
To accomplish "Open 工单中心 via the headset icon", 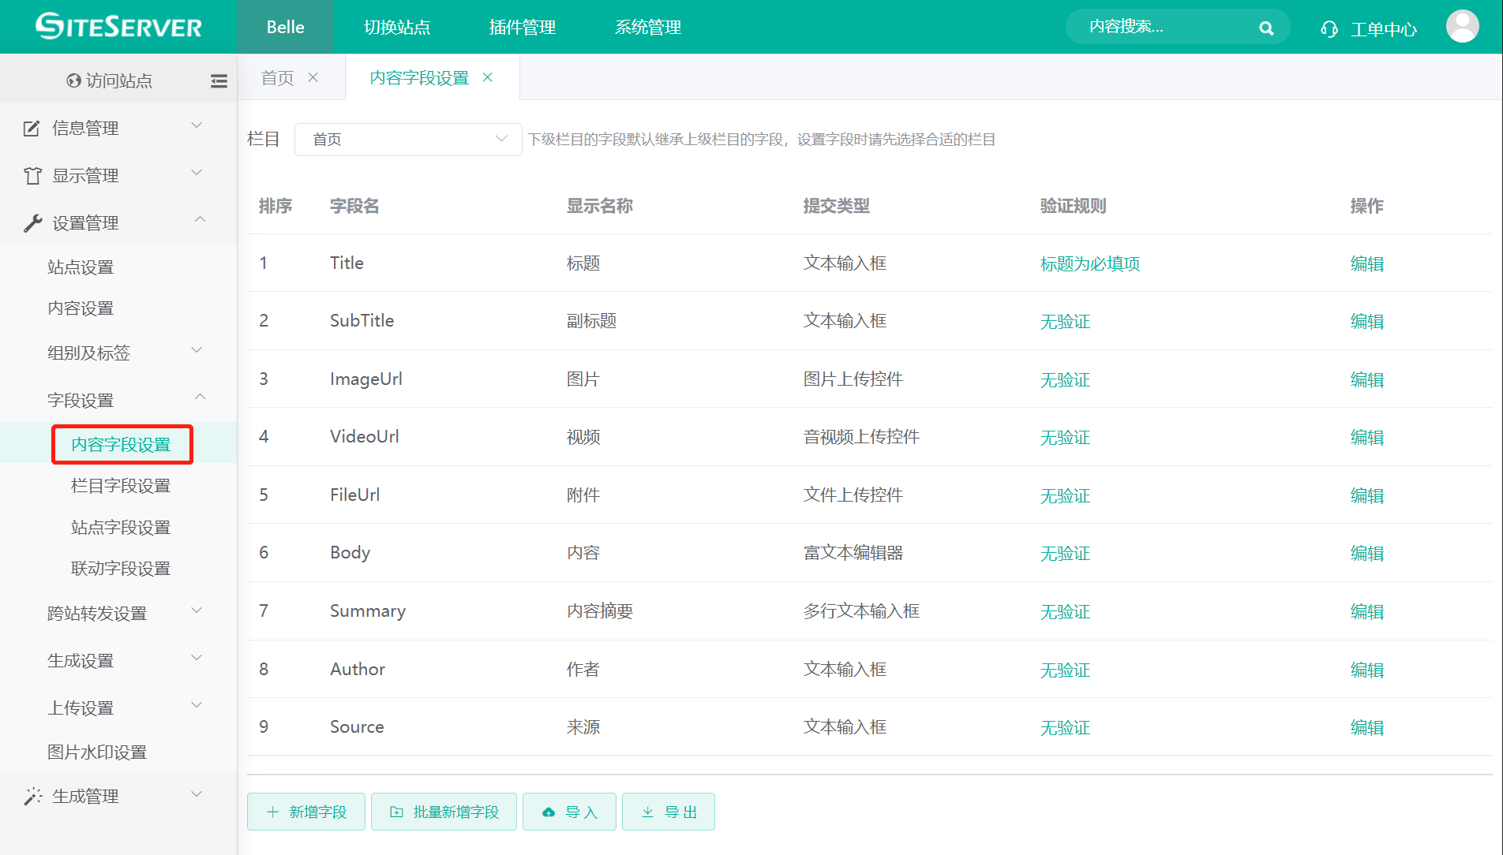I will pyautogui.click(x=1328, y=28).
